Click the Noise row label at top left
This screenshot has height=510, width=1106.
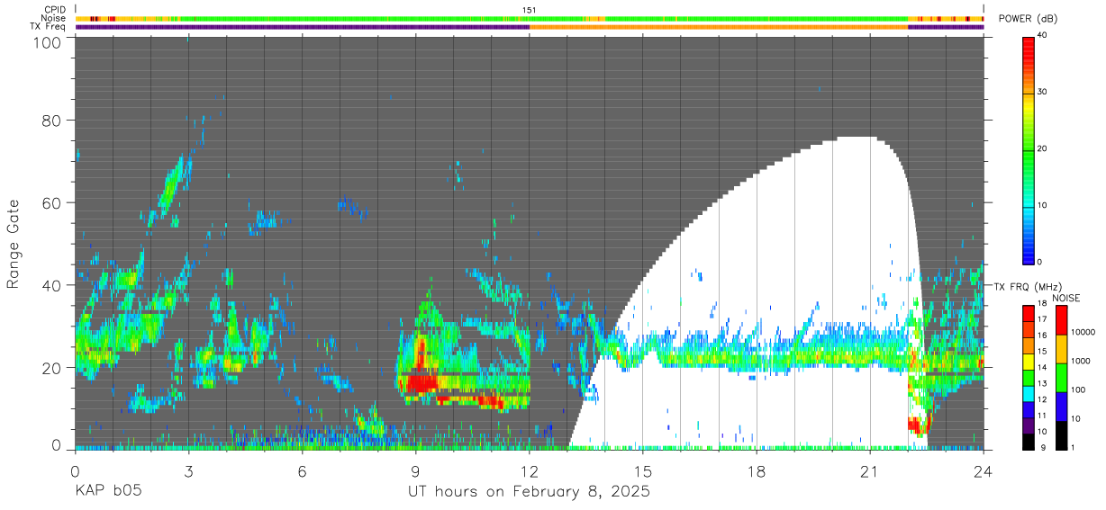click(53, 18)
